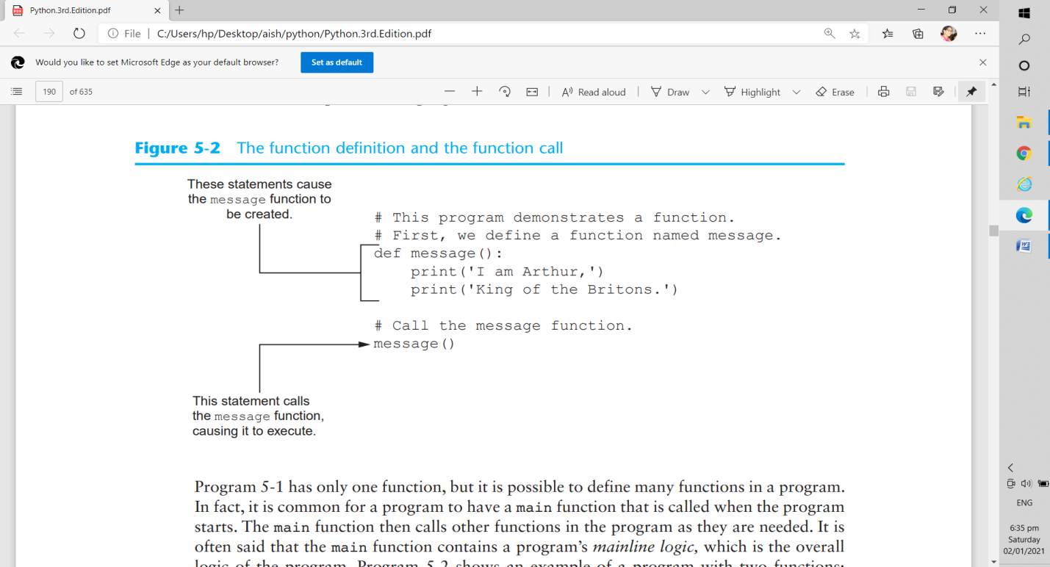
Task: Go forward in browser history
Action: pyautogui.click(x=49, y=33)
